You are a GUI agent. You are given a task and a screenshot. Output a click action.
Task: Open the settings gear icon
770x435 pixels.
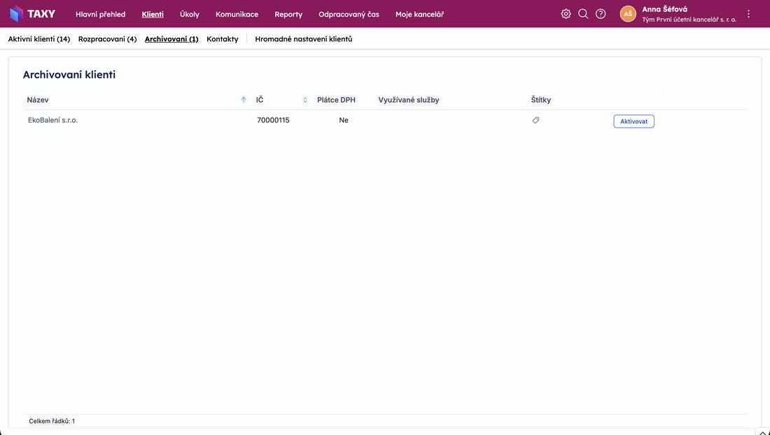click(566, 14)
